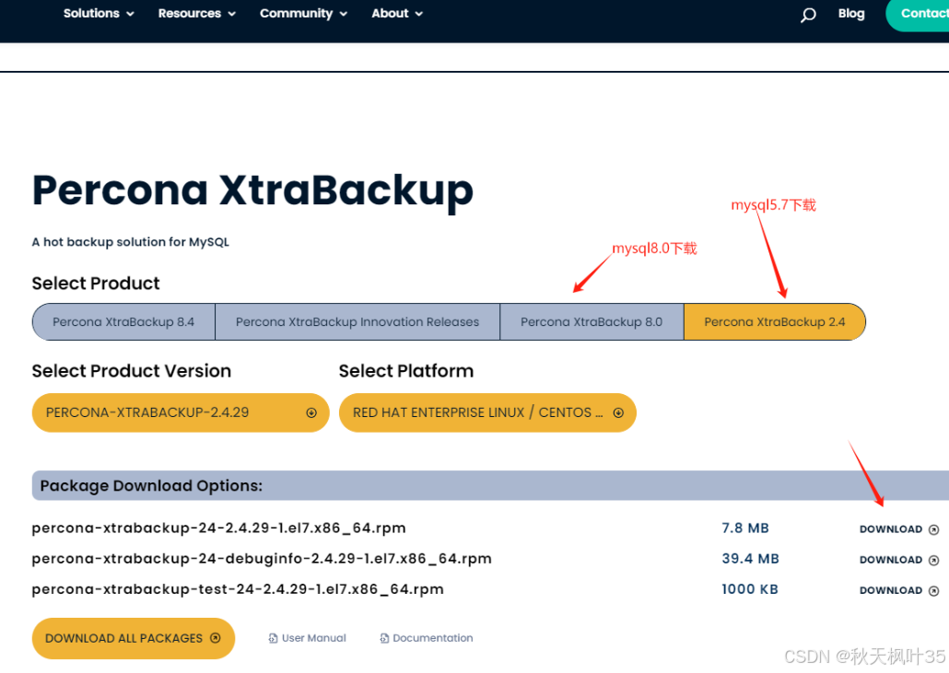Click arrow icon in Download All Packages
This screenshot has height=673, width=949.
click(x=215, y=638)
